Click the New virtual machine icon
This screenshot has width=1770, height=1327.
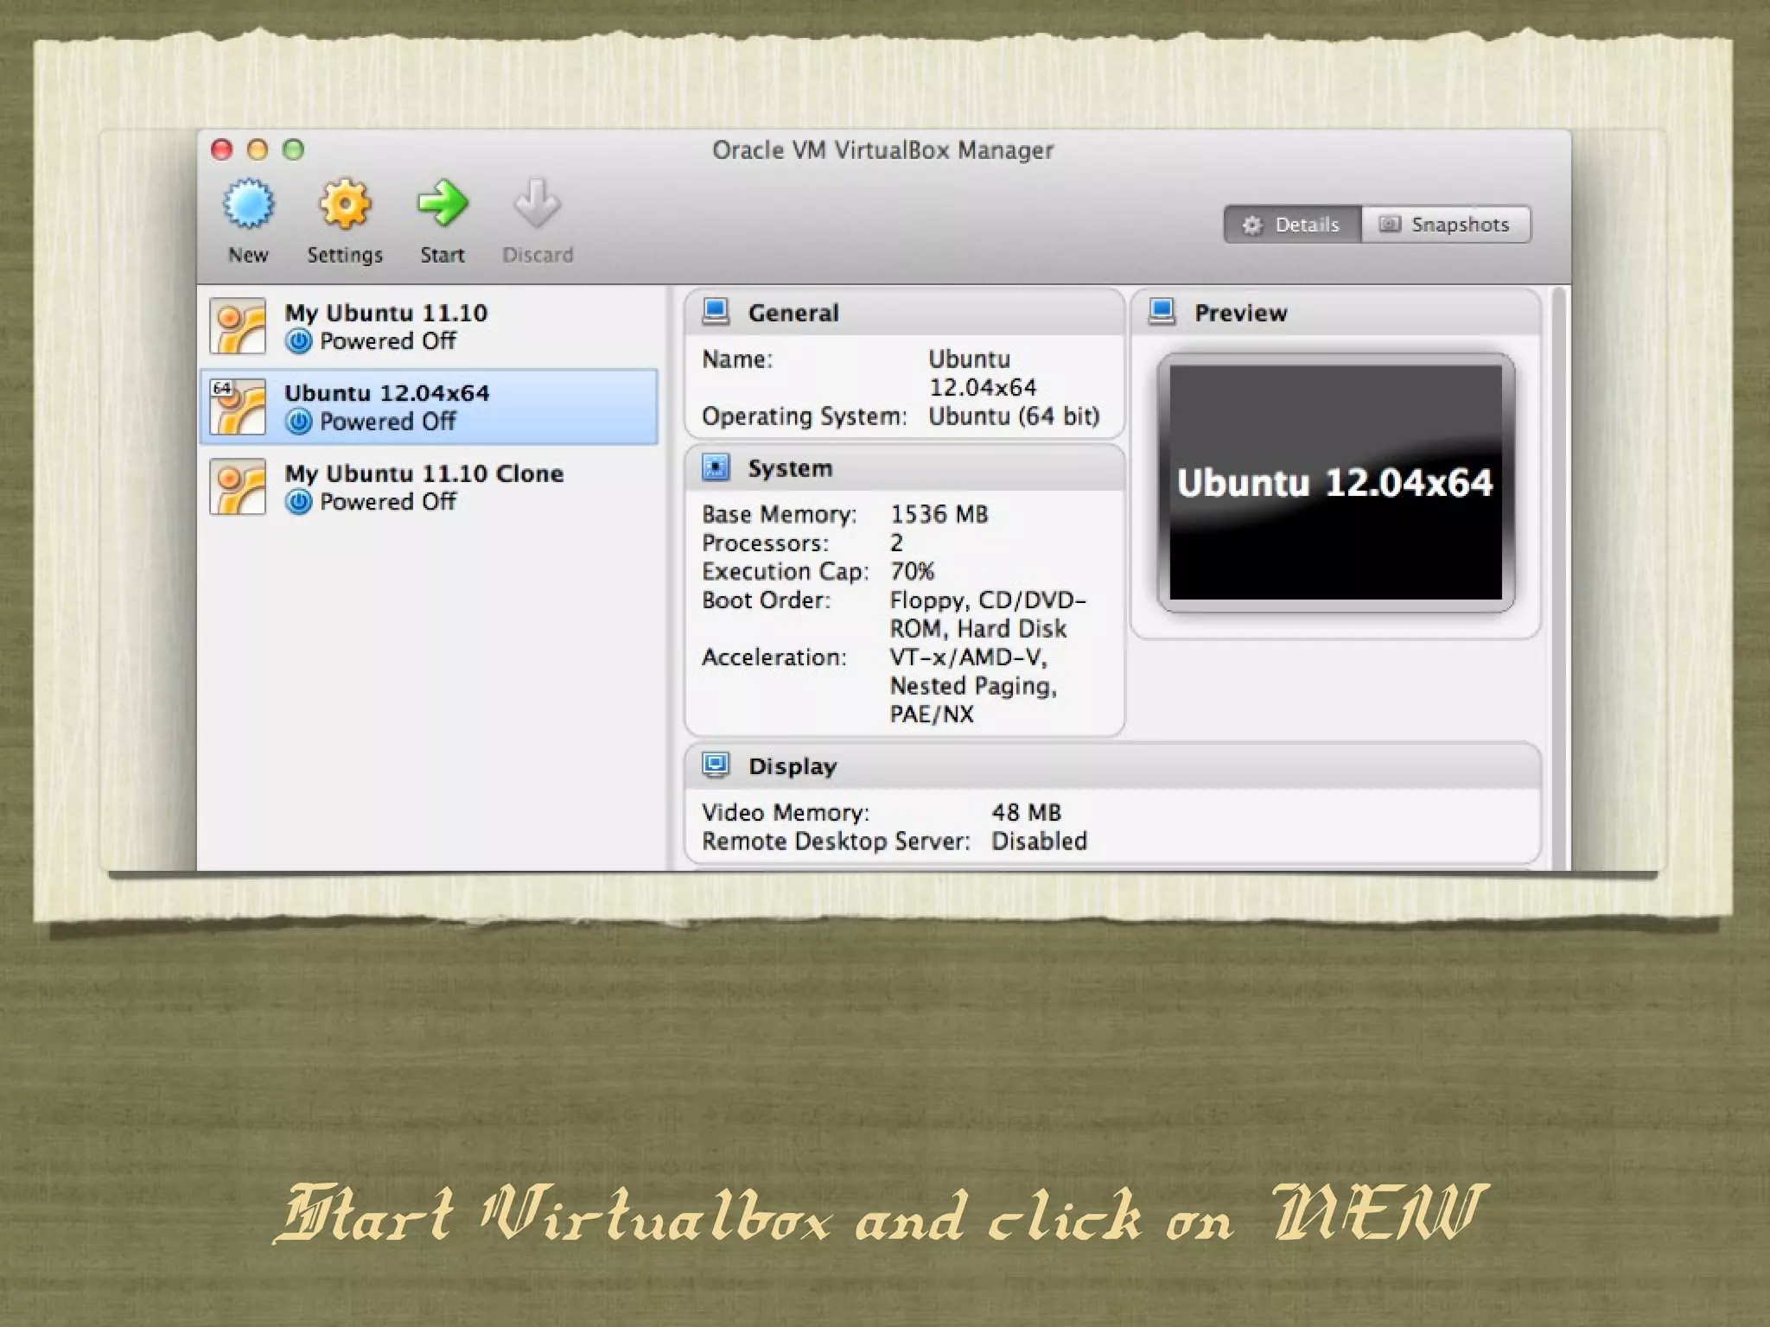pos(248,205)
